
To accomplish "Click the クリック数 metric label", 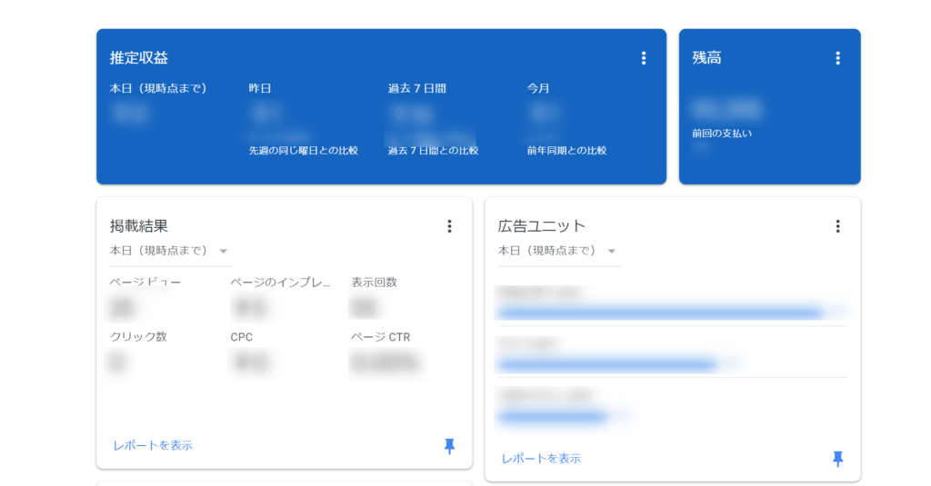I will tap(138, 337).
